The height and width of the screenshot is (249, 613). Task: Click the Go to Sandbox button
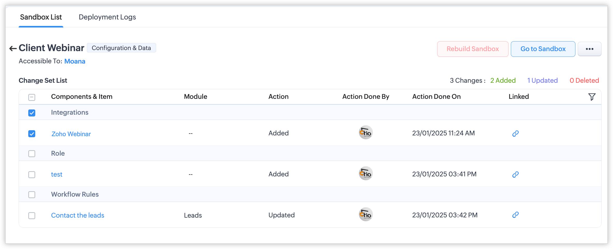point(543,49)
